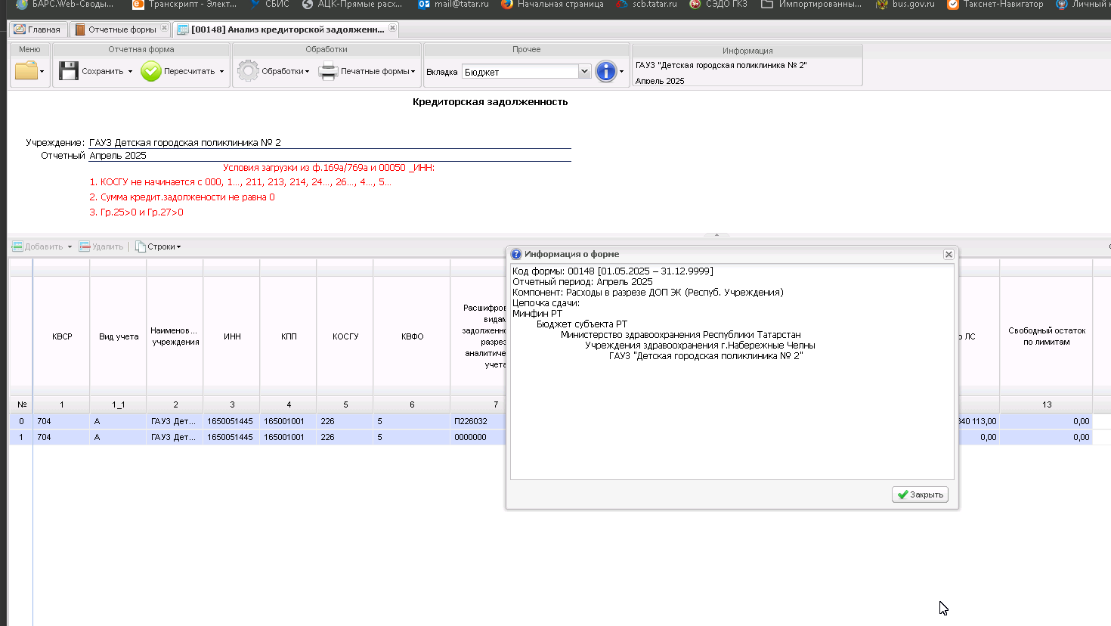Open the mail@tatar.ru bookmark
The image size is (1111, 626).
coord(453,4)
